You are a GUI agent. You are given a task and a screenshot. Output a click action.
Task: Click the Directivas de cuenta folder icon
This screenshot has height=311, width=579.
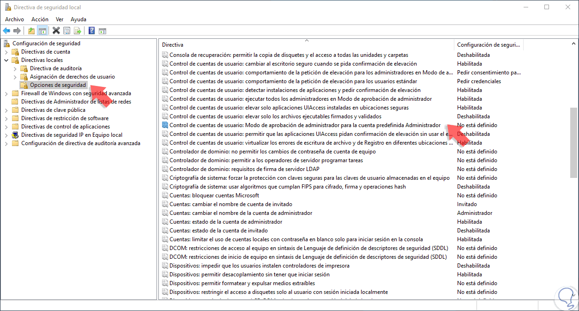click(x=15, y=52)
